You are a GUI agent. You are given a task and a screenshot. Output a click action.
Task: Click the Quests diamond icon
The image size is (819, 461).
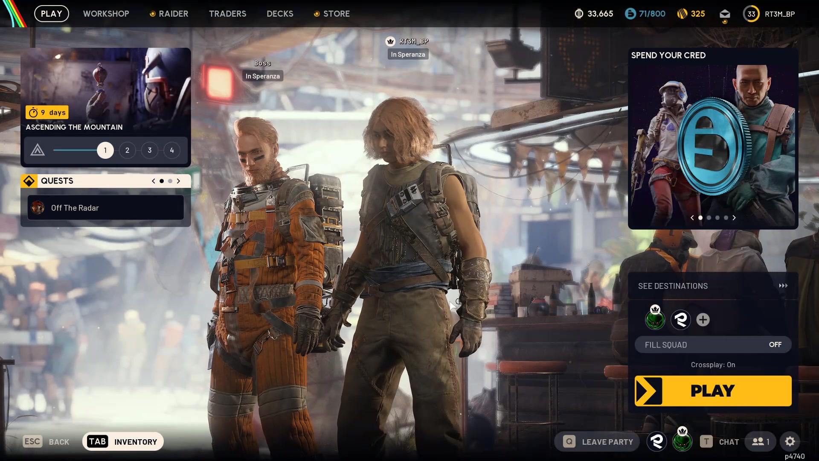[x=29, y=181]
